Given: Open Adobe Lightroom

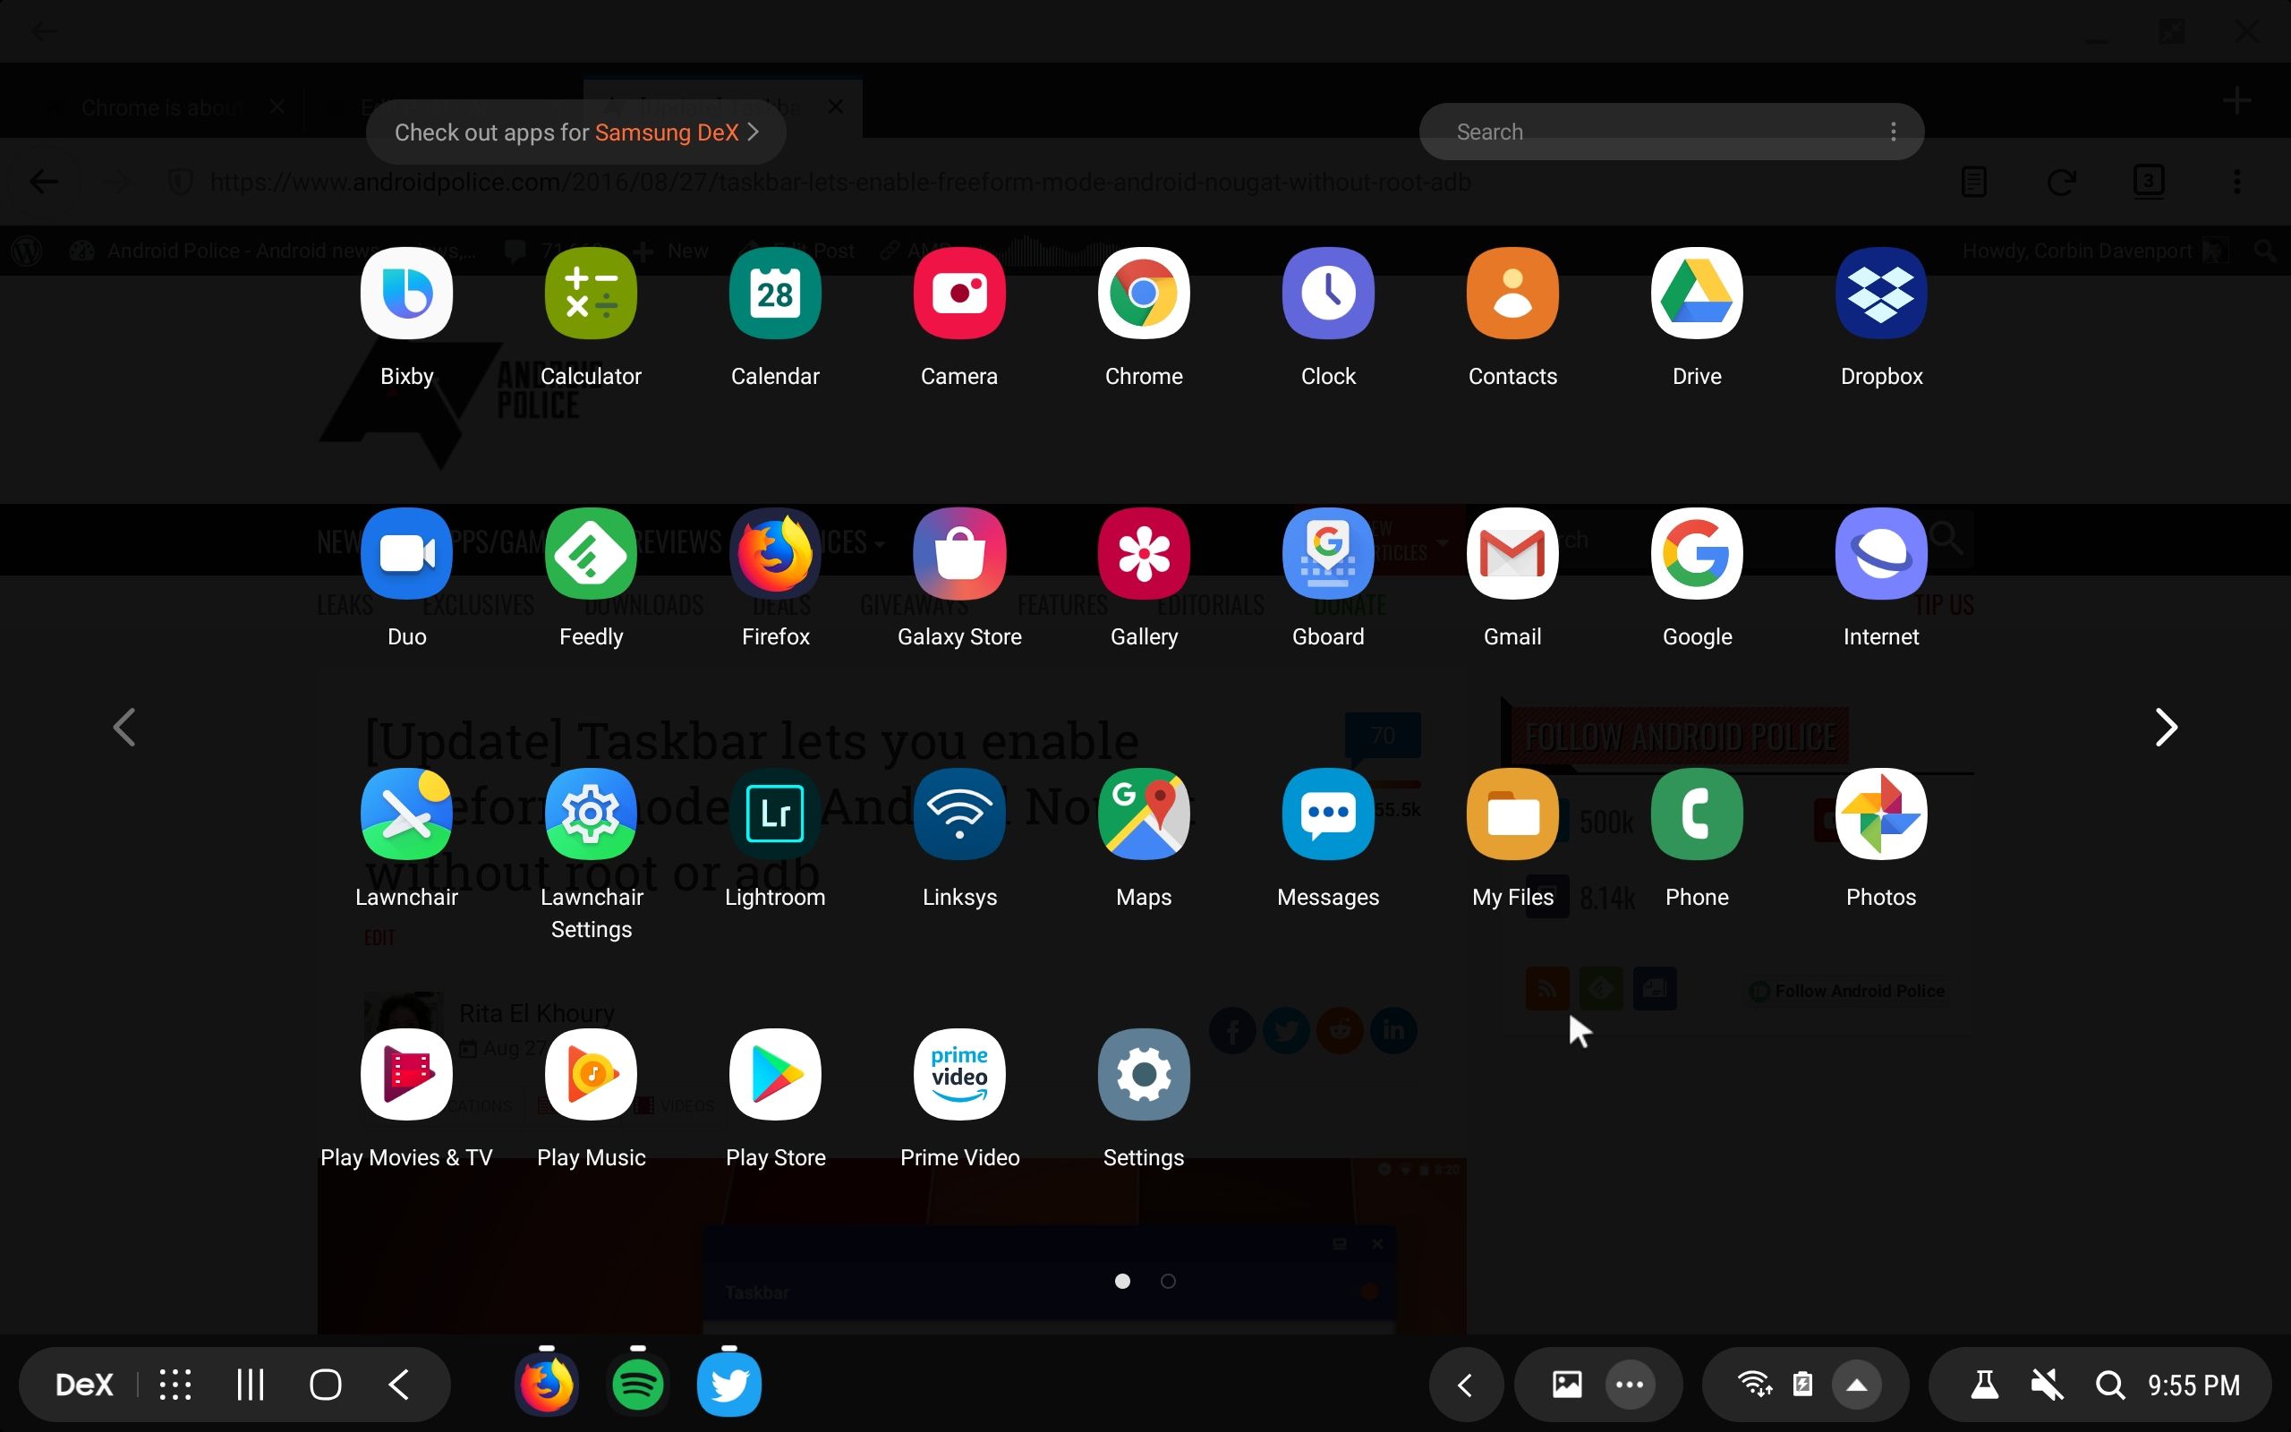Looking at the screenshot, I should point(775,814).
